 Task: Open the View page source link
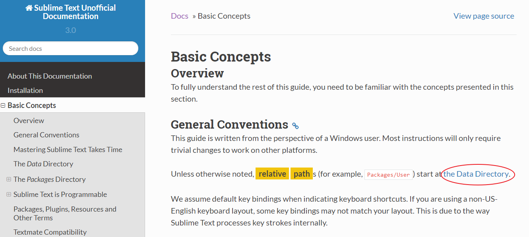coord(484,16)
